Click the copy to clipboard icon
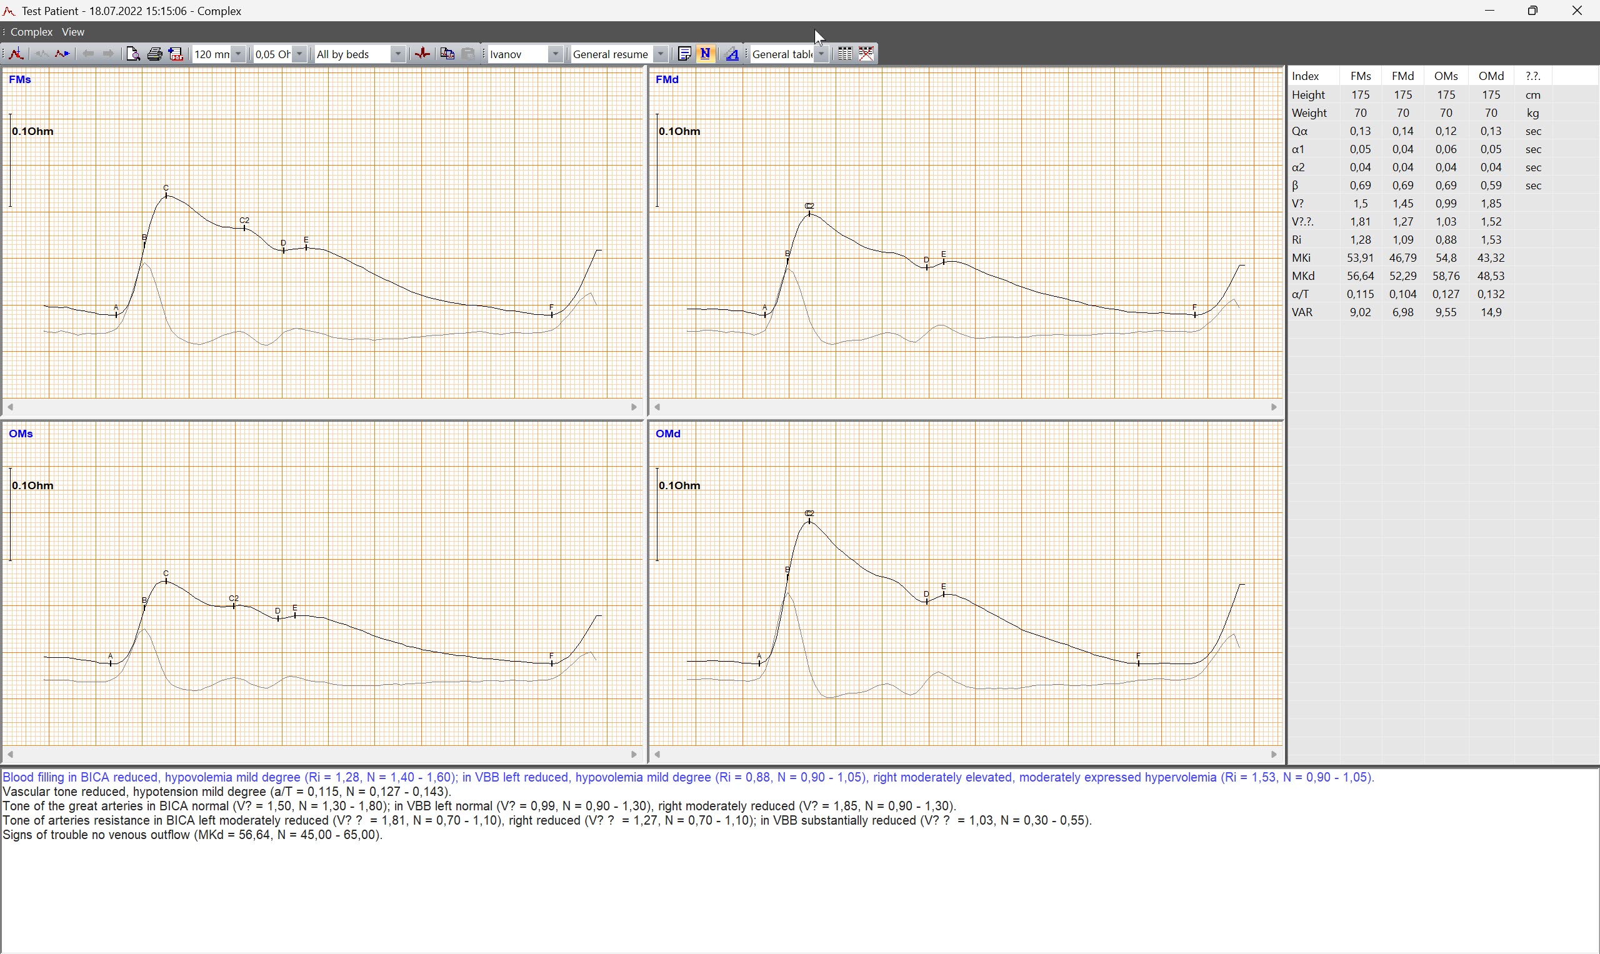This screenshot has height=954, width=1600. click(x=447, y=54)
